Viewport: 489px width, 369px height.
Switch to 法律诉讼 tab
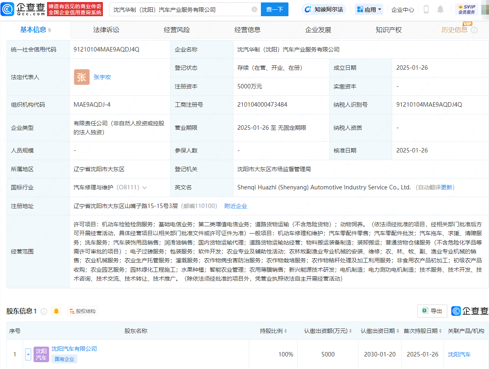[106, 30]
